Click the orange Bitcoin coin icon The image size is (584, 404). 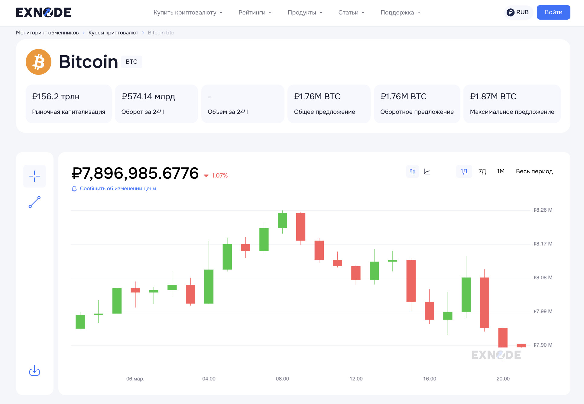point(38,62)
